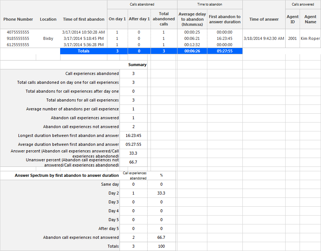
Task: Select the Summary section heading
Action: pos(137,65)
